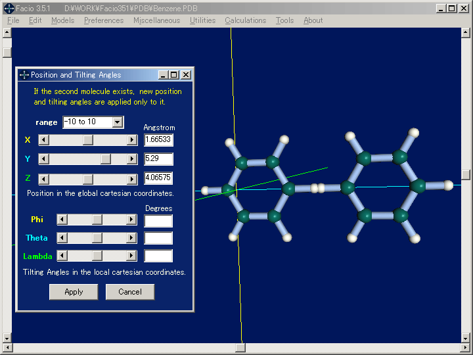Maximize the Position and Tilting Angles dialog
This screenshot has height=355, width=473.
coord(173,75)
